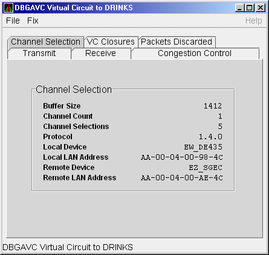Viewport: 269px width, 255px height.
Task: Open the File menu
Action: point(13,20)
